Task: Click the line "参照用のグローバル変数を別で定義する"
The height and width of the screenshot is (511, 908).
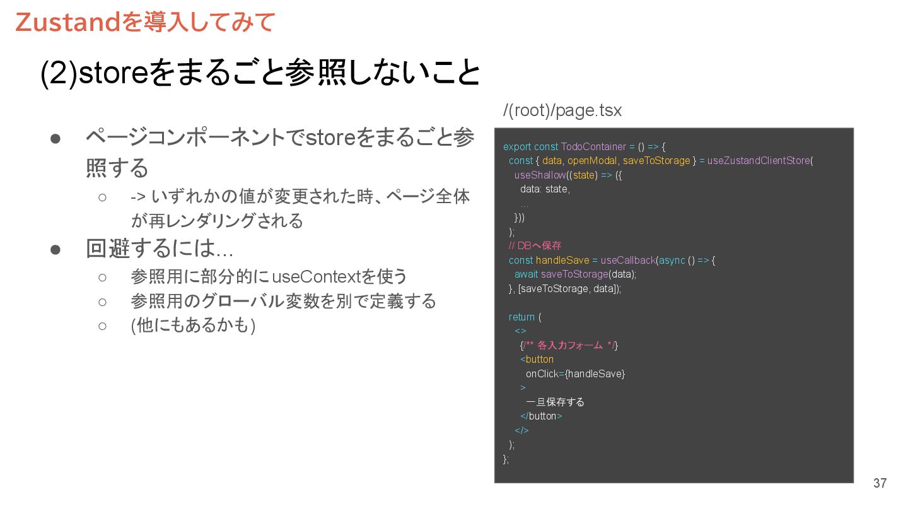Action: [283, 301]
